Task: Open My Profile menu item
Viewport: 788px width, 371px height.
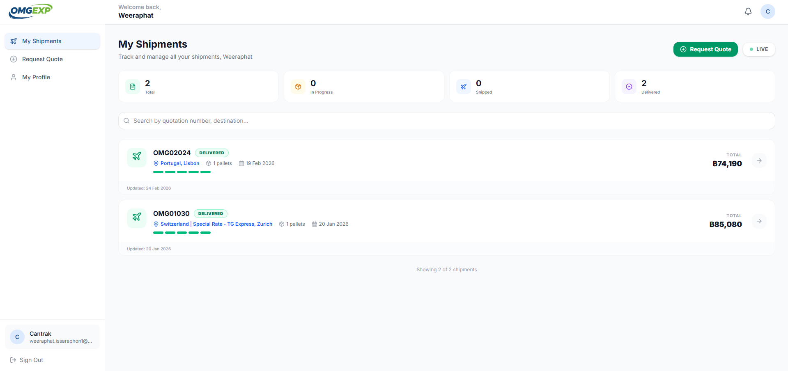Action: tap(52, 77)
